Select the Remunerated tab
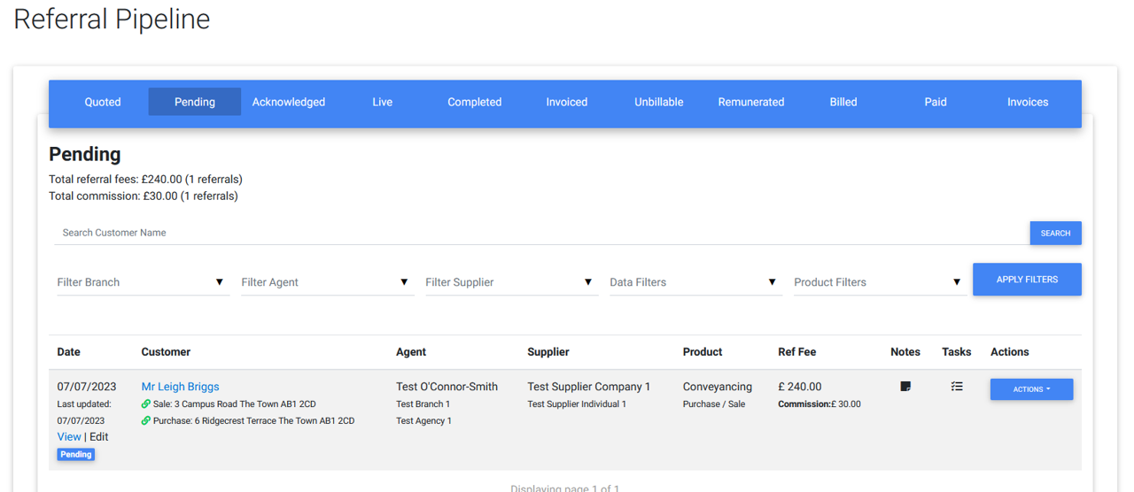This screenshot has height=492, width=1134. click(751, 102)
